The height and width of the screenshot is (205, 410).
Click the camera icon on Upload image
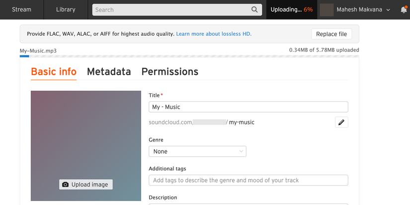coord(65,185)
